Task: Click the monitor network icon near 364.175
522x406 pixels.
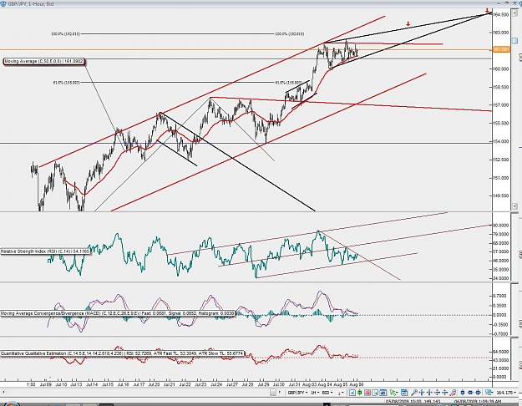Action: (489, 393)
